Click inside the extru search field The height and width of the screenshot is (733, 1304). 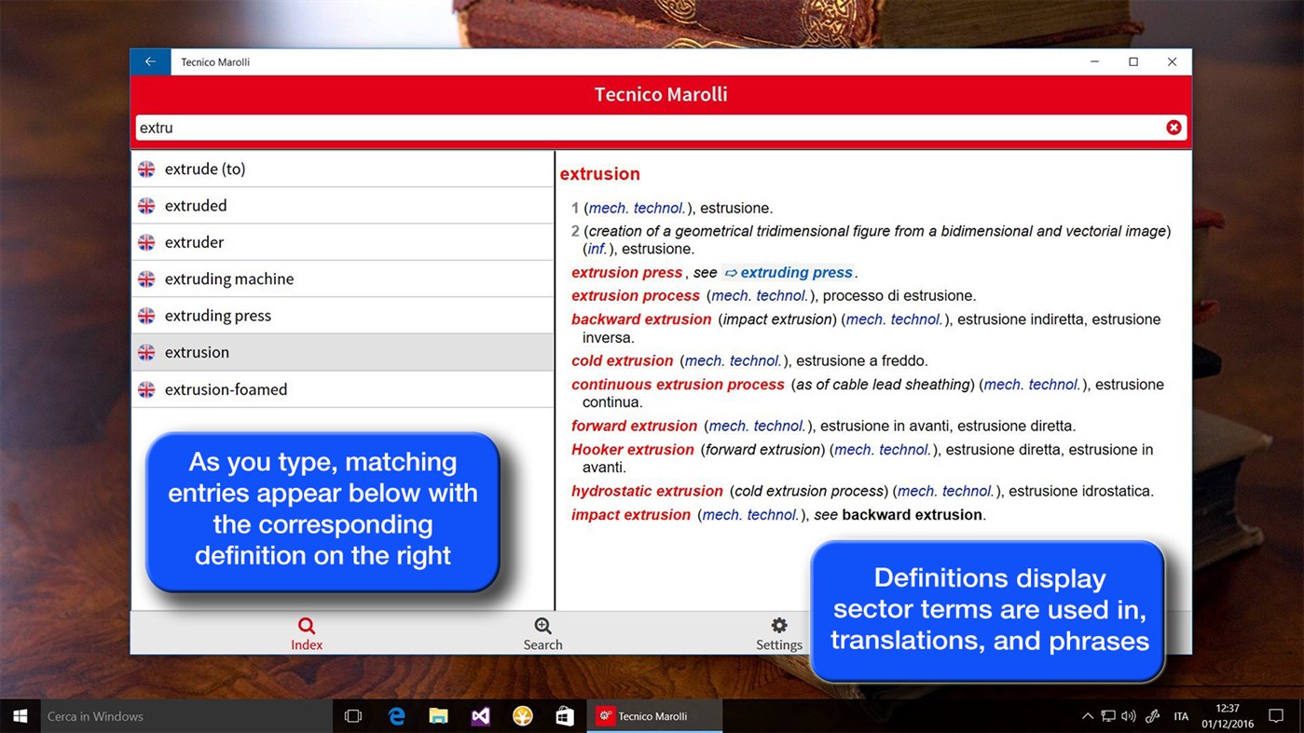tap(373, 128)
